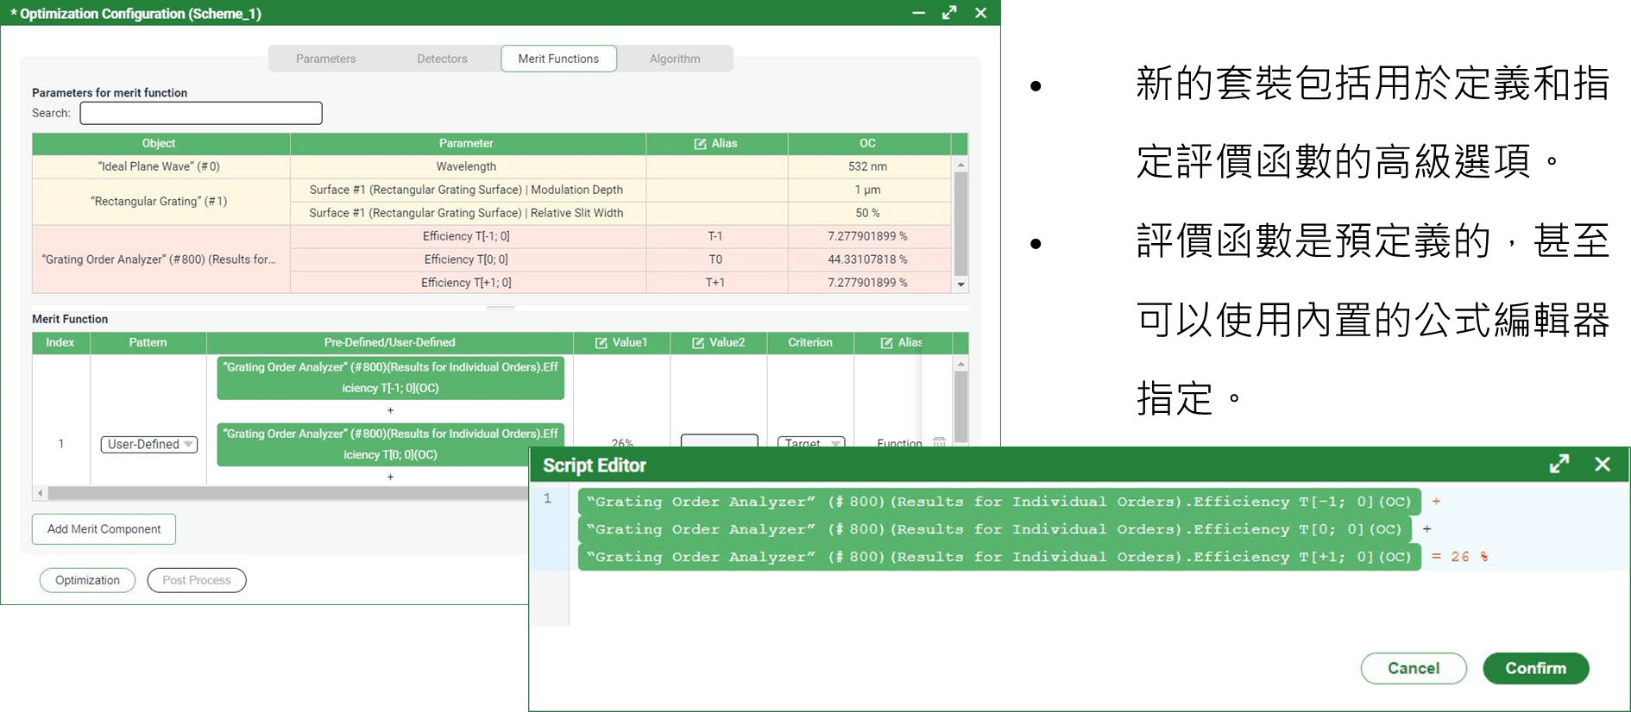The height and width of the screenshot is (712, 1631).
Task: Expand the Script Editor to full size
Action: (1559, 465)
